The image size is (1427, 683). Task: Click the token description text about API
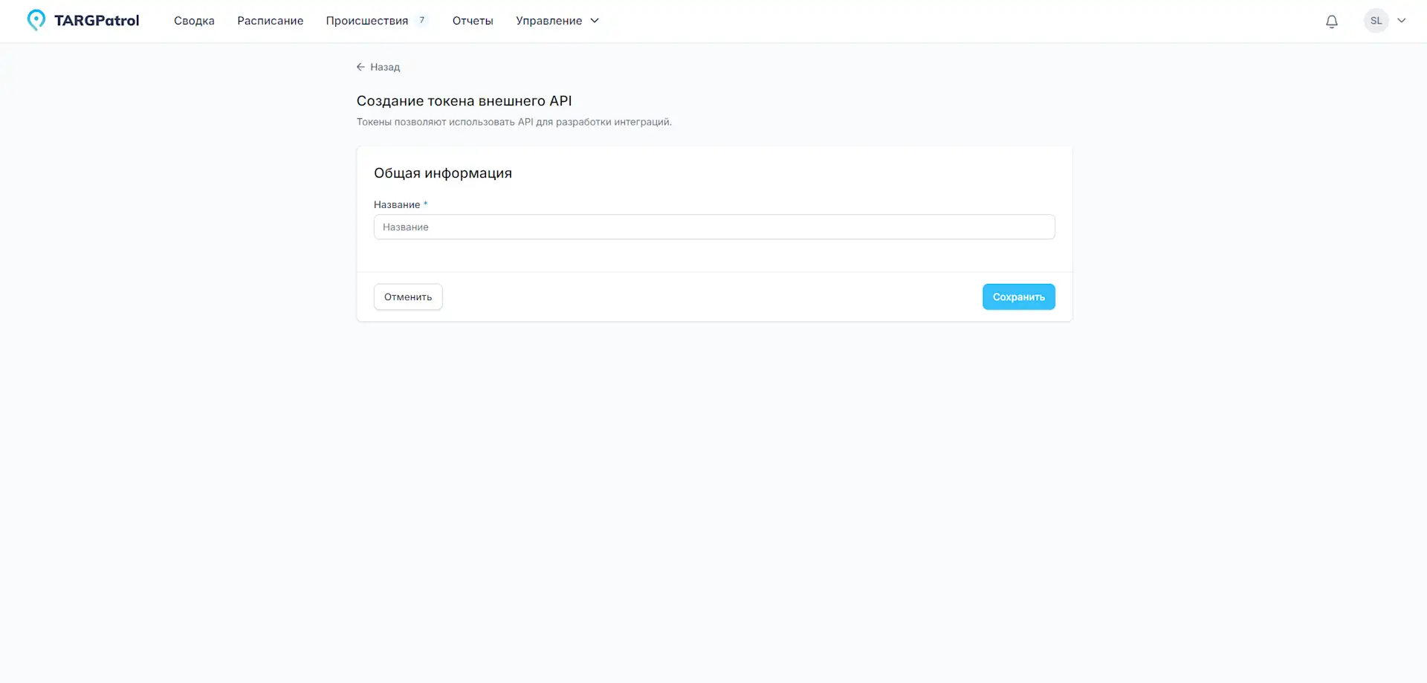[x=514, y=122]
